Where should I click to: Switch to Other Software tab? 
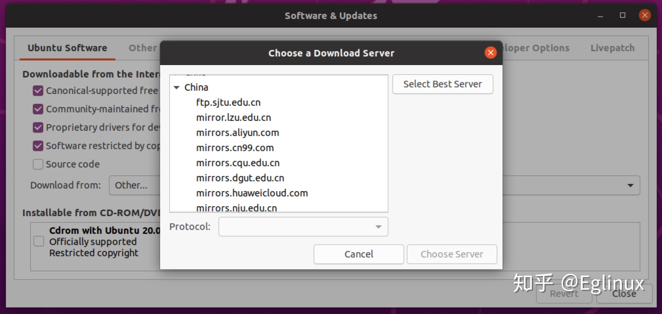[143, 48]
